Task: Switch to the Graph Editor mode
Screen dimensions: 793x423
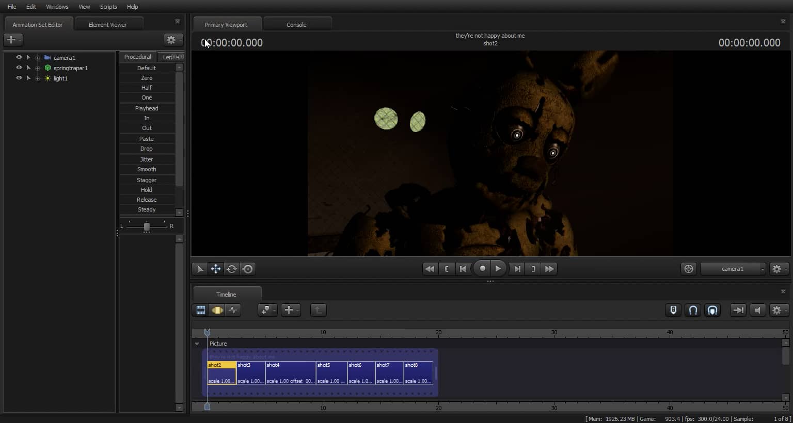Action: [233, 310]
